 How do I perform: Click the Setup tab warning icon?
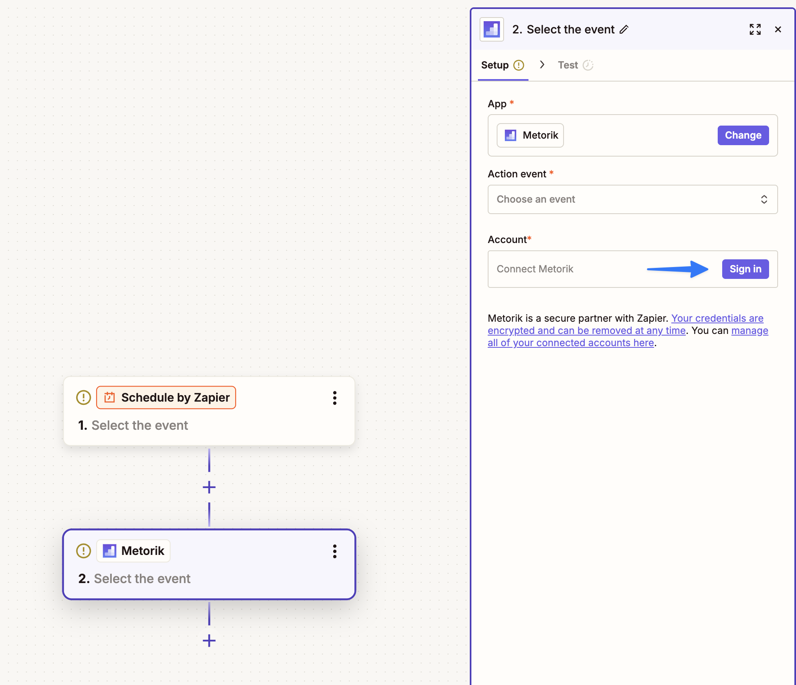tap(519, 65)
